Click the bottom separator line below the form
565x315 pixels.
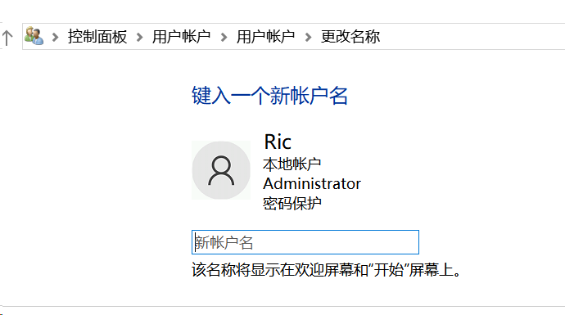tap(282, 307)
